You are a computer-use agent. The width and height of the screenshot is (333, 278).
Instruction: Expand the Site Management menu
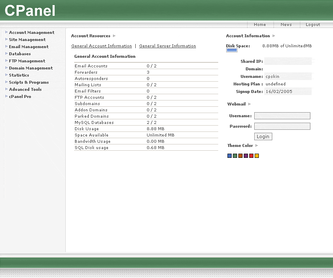27,40
